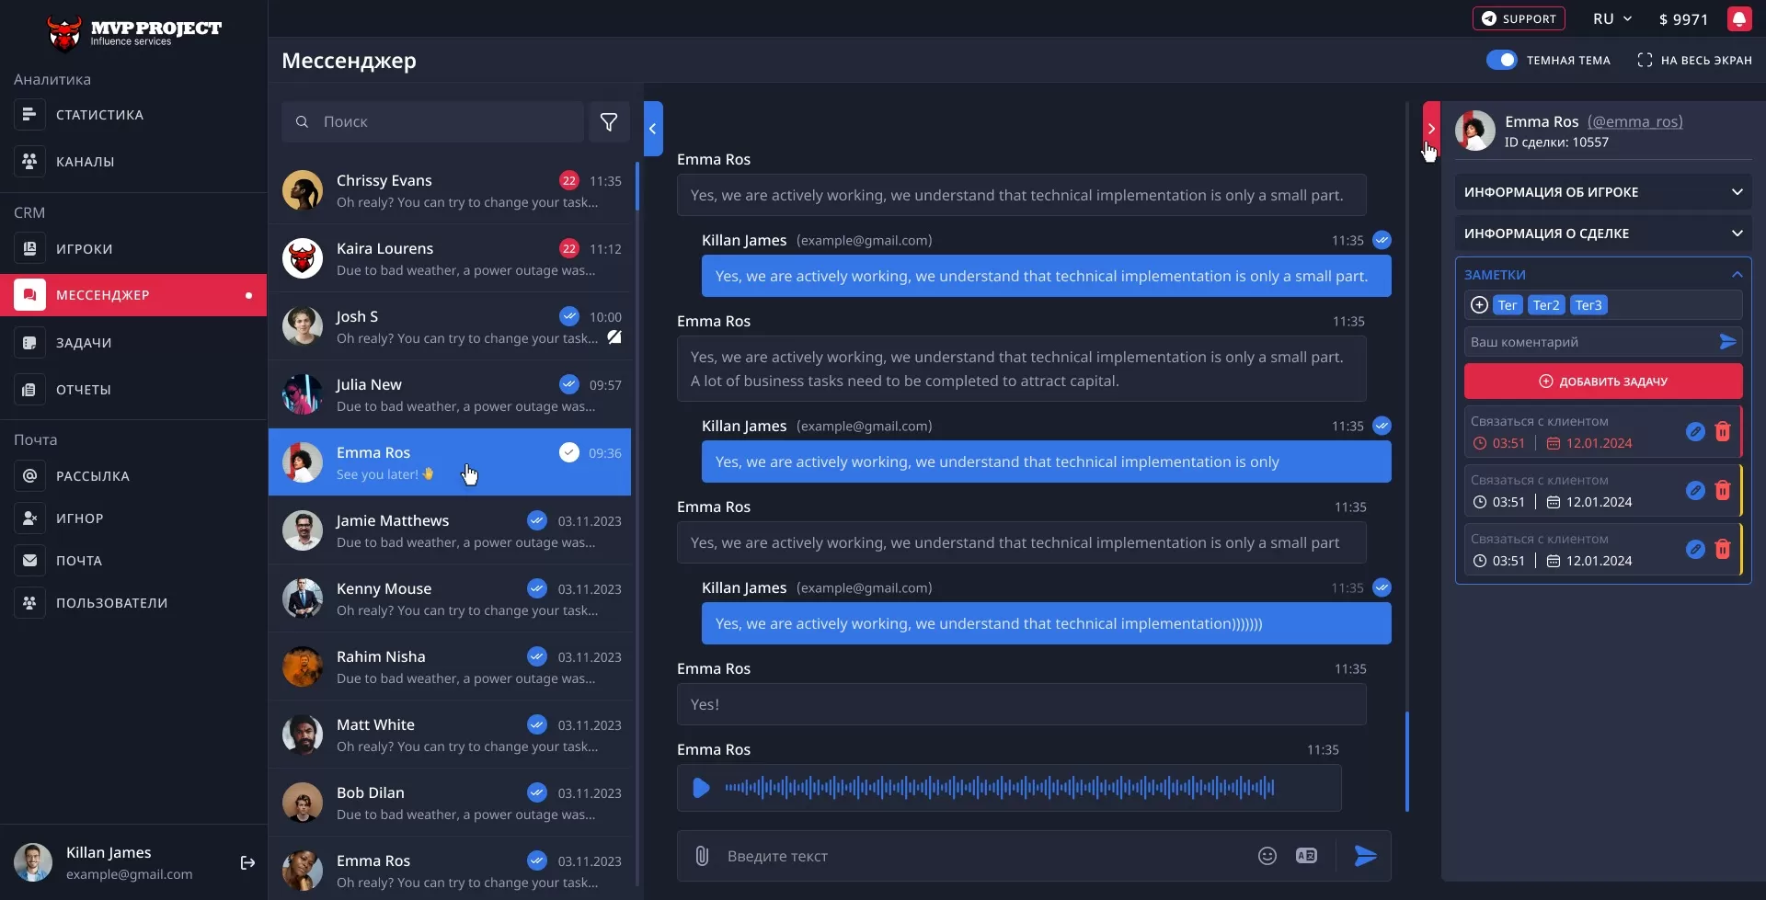Open Задачи in the sidebar menu
1766x900 pixels.
pos(84,343)
